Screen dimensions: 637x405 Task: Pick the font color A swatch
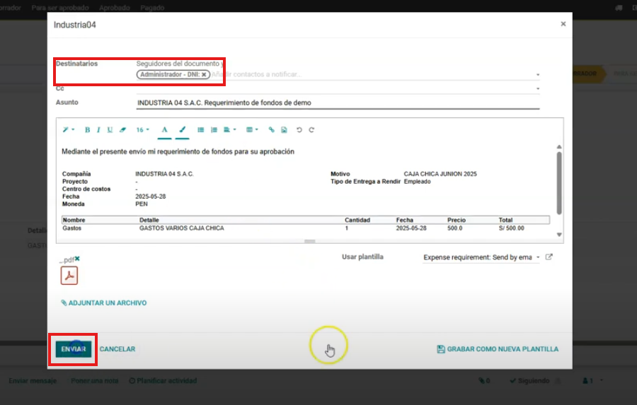[x=164, y=130]
